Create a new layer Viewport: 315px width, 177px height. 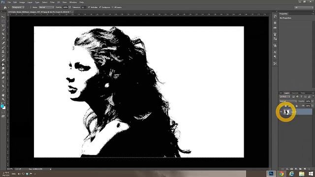[x=305, y=169]
